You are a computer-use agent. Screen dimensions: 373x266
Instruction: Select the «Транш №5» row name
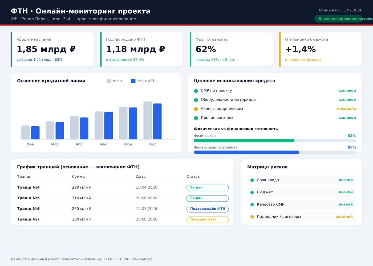(x=28, y=198)
